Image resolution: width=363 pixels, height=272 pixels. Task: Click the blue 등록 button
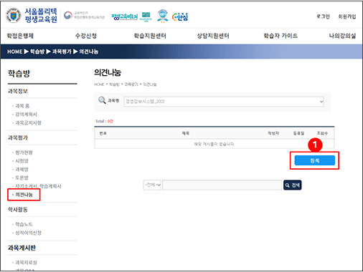click(x=315, y=160)
